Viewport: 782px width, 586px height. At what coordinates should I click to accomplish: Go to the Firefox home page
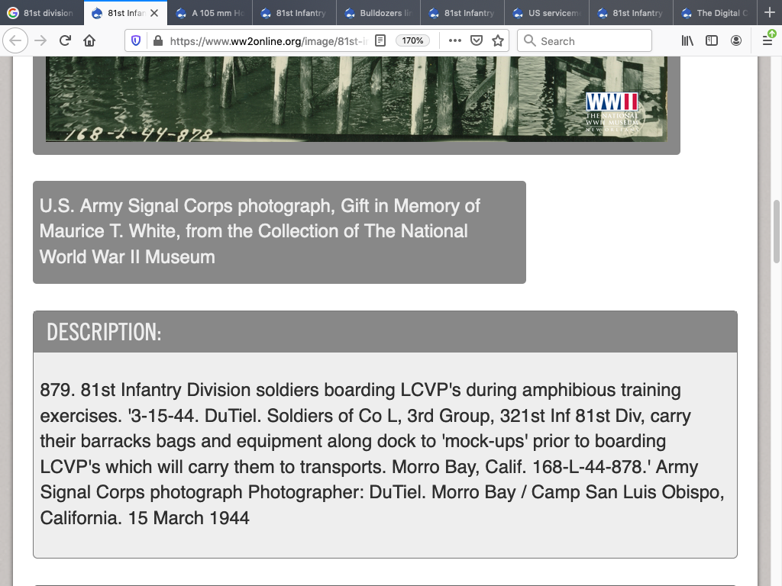pos(89,40)
